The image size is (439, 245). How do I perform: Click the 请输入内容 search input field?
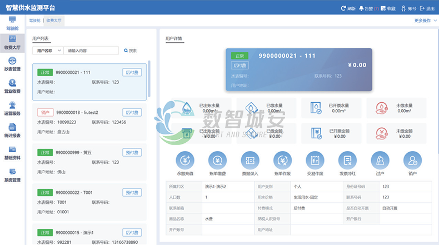(x=91, y=51)
